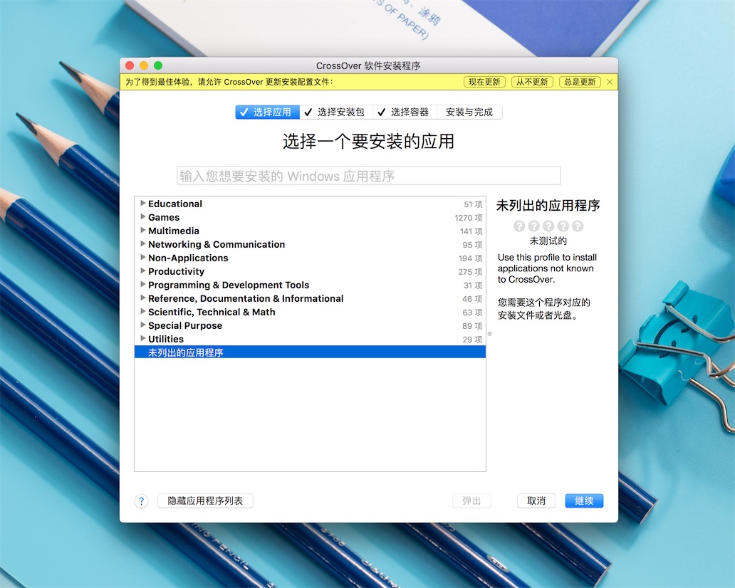
Task: Expand the Utilities category
Action: (x=142, y=339)
